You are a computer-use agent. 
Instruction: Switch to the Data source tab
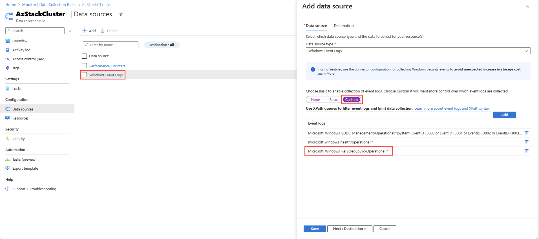point(316,26)
